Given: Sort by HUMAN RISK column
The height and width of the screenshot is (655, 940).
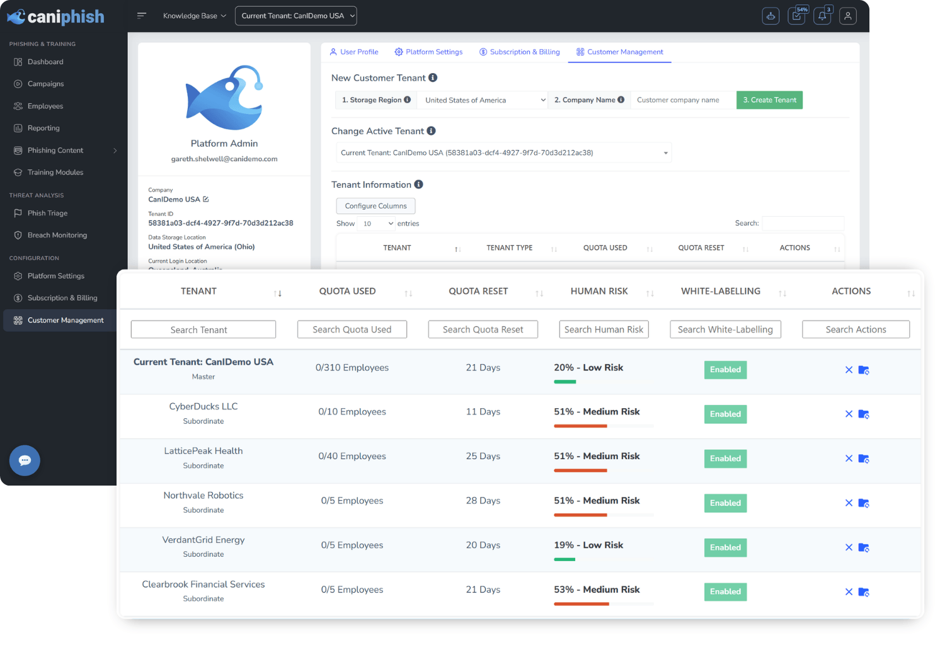Looking at the screenshot, I should [650, 293].
